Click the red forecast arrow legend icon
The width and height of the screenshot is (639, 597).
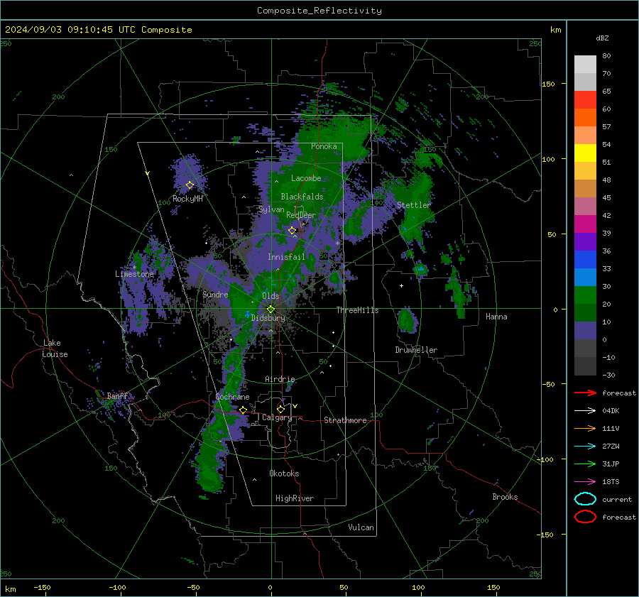coord(585,393)
